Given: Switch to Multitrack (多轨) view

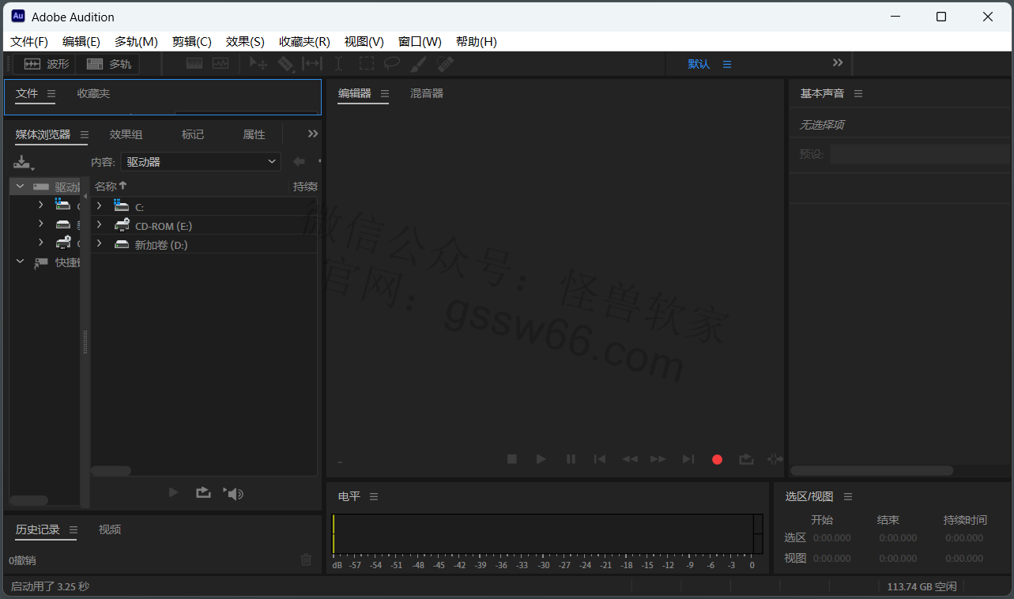Looking at the screenshot, I should pyautogui.click(x=108, y=64).
